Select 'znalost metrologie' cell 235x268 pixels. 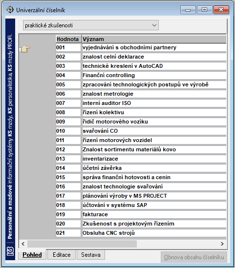154,94
